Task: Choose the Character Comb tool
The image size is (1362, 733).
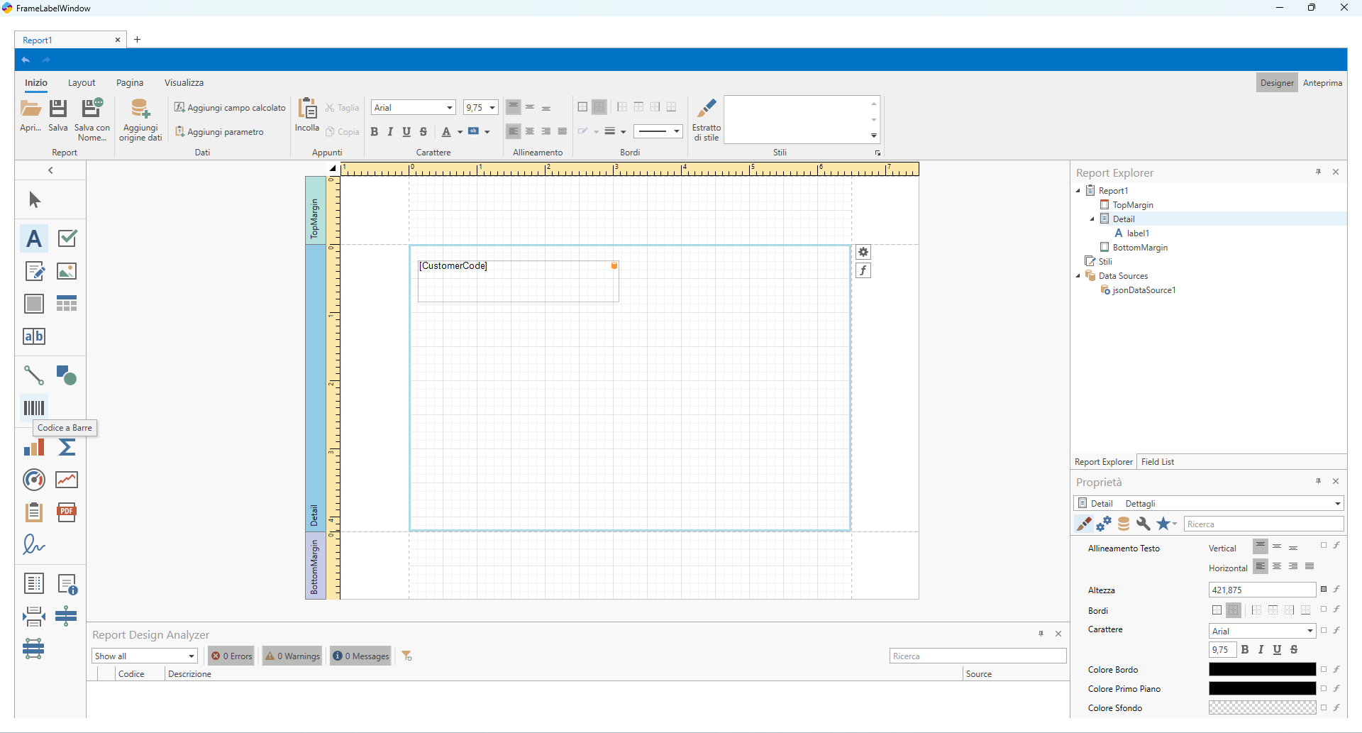Action: tap(33, 336)
